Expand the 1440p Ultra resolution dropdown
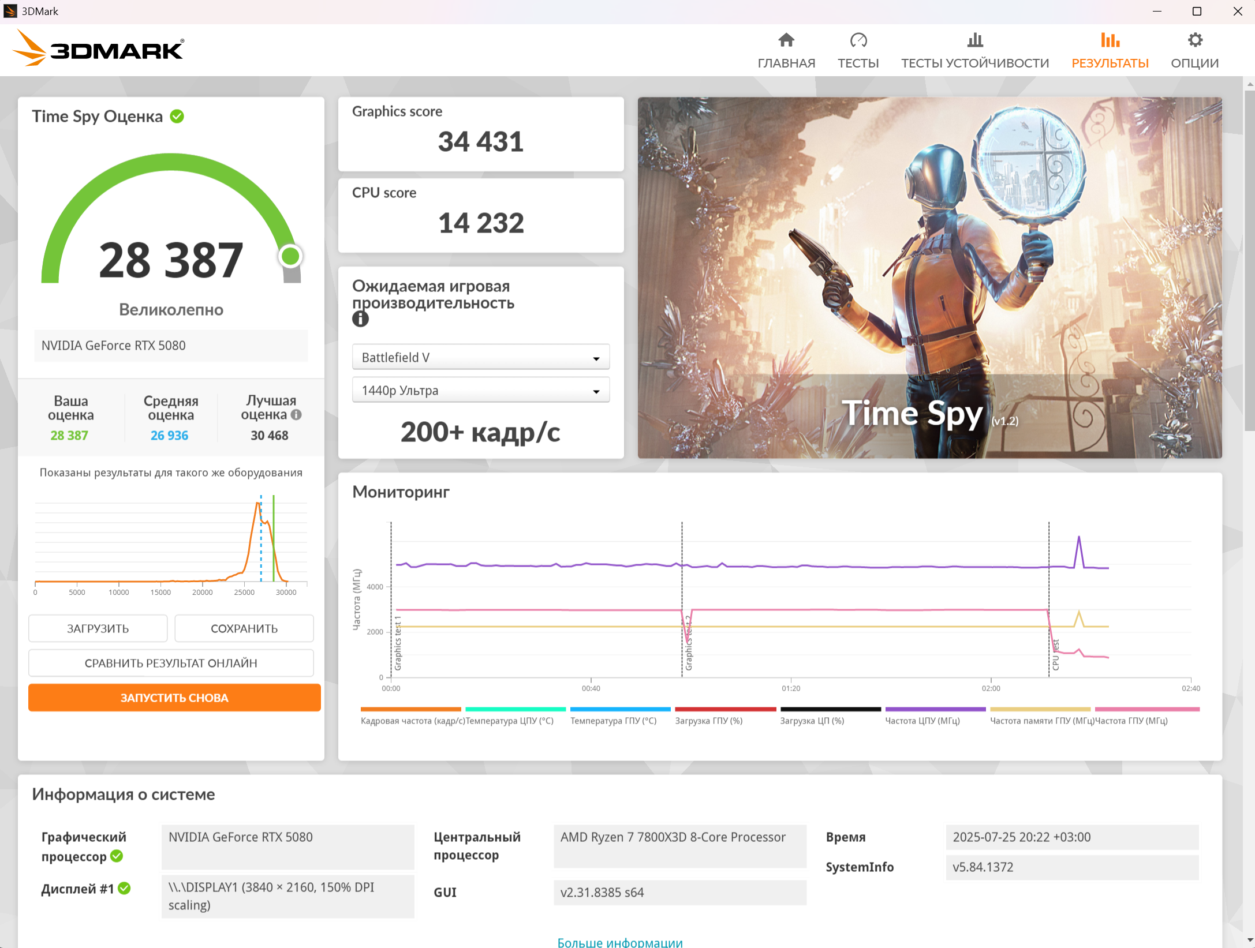 coord(480,391)
